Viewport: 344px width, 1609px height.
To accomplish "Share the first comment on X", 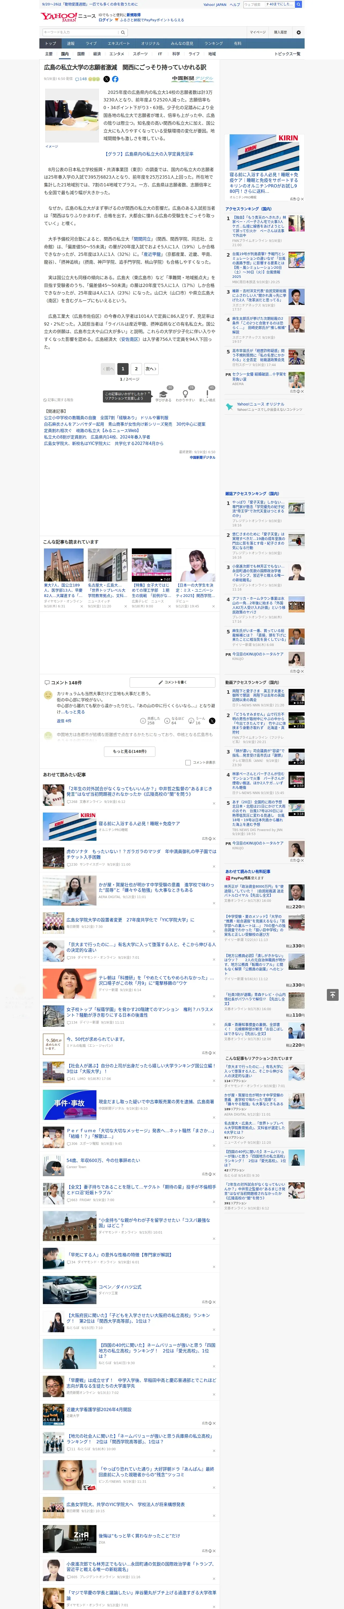I will 212,721.
